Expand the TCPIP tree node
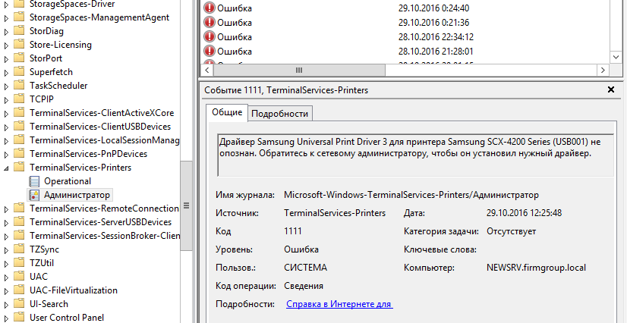The width and height of the screenshot is (627, 323). point(6,100)
